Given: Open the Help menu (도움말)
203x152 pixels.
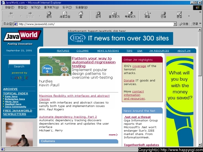Looking at the screenshot, I should (x=82, y=7).
